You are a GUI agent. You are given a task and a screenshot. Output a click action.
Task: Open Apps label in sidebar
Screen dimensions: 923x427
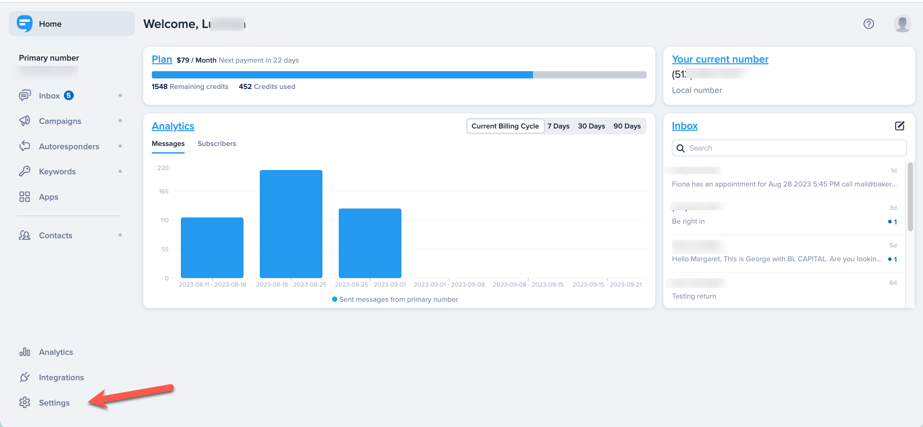tap(48, 197)
